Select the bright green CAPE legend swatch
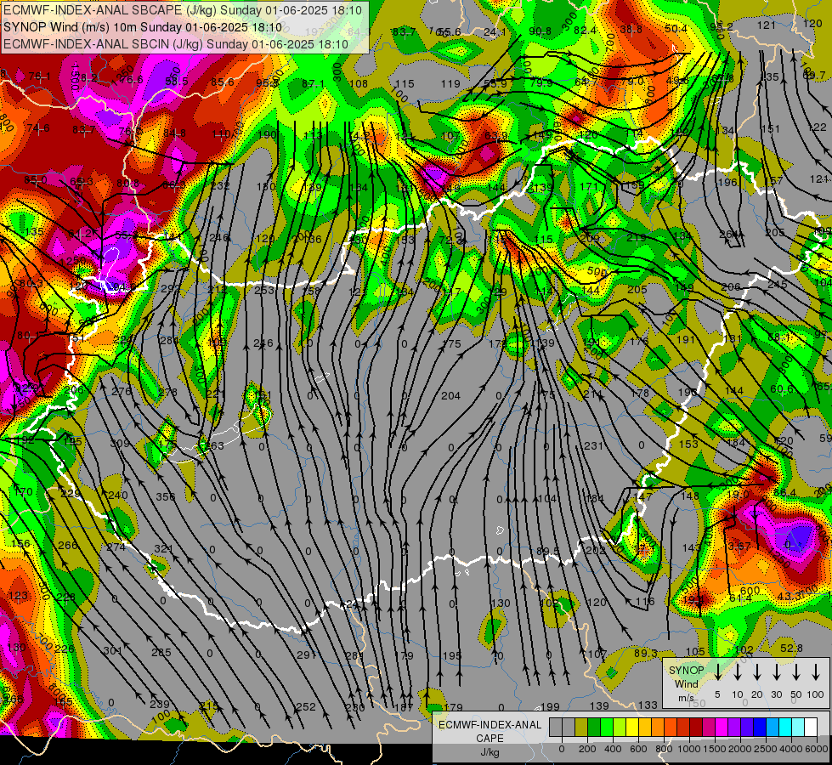Screen dimensions: 832x765 point(607,728)
